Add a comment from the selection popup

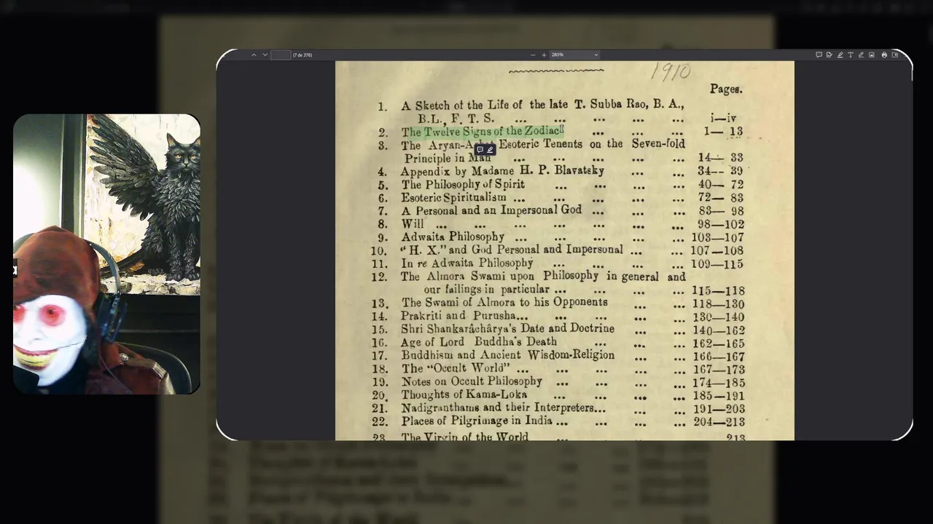coord(480,150)
